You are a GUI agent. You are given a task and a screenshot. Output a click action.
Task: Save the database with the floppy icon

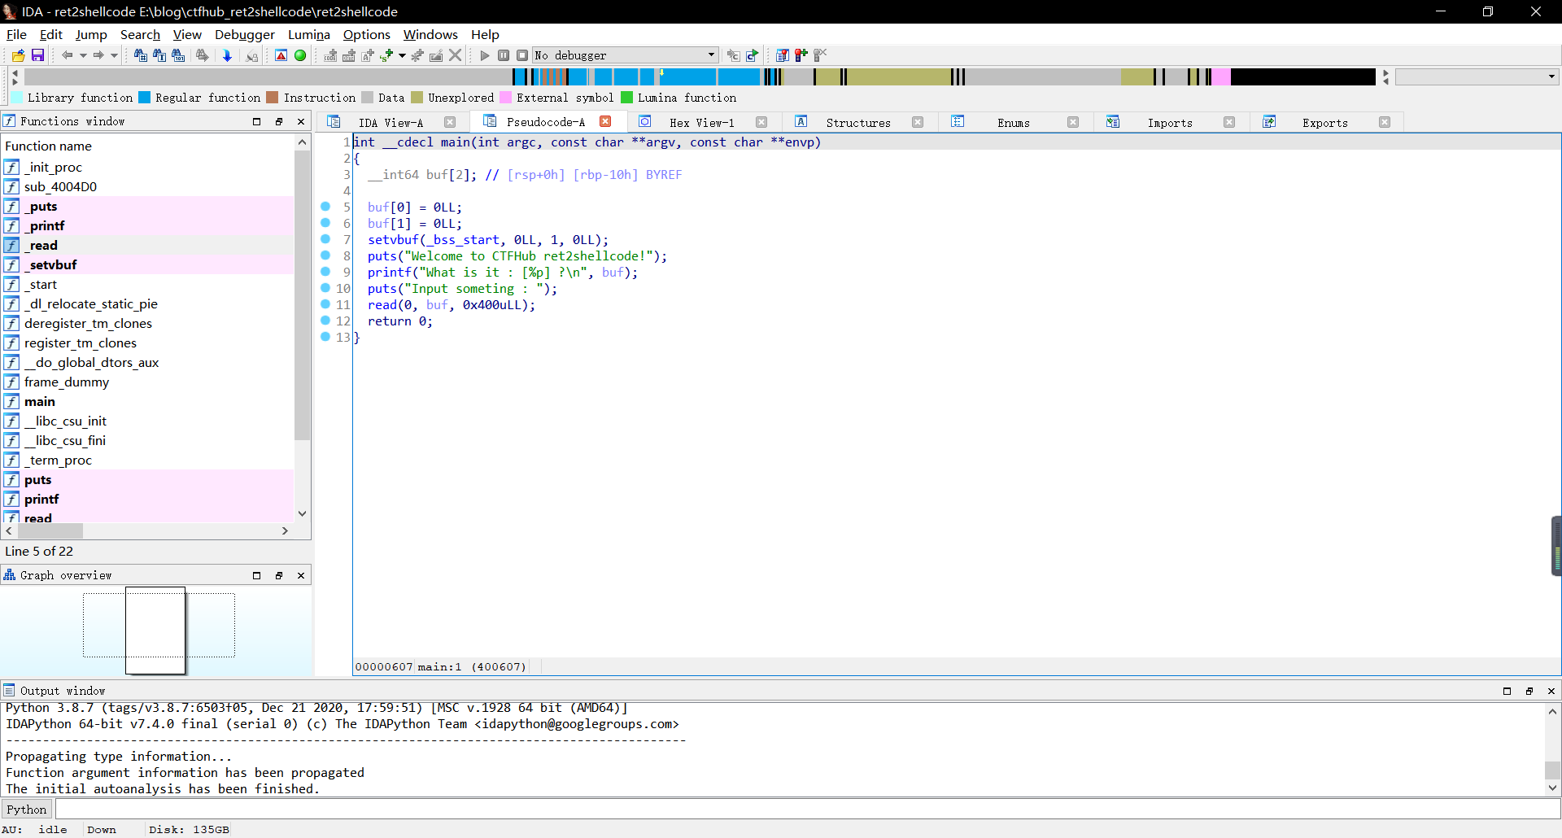pyautogui.click(x=37, y=55)
